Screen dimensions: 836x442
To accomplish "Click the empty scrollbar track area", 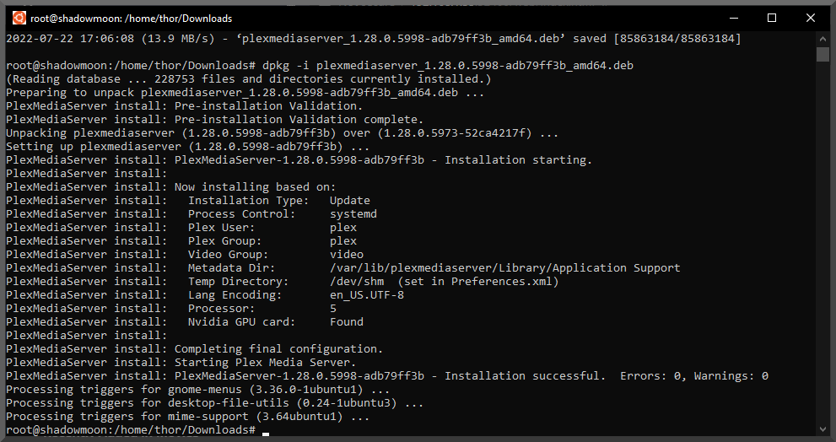I will [823, 253].
